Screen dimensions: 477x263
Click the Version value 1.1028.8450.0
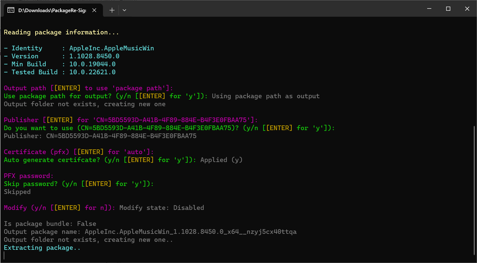pos(94,56)
